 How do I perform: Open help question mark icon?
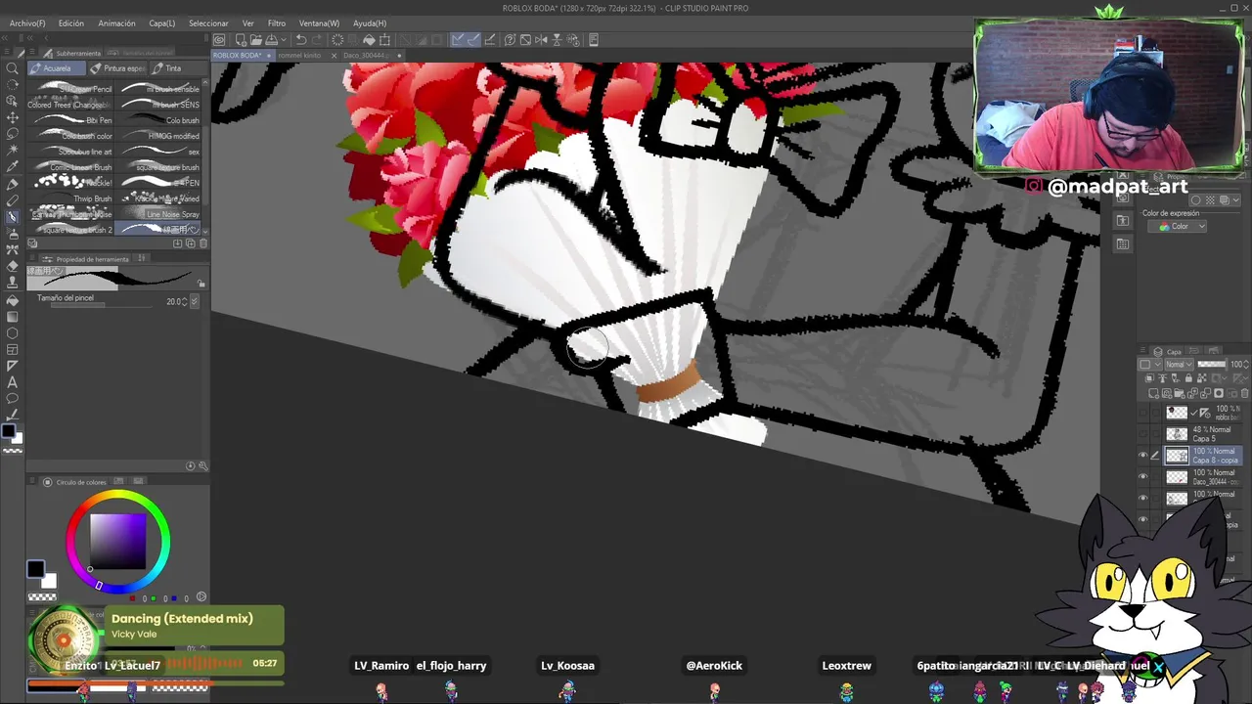510,40
